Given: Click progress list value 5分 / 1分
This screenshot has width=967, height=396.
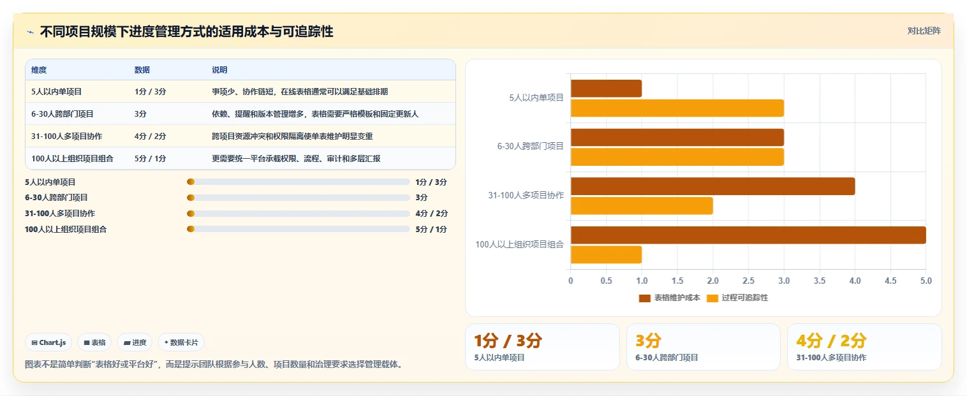Looking at the screenshot, I should point(431,230).
